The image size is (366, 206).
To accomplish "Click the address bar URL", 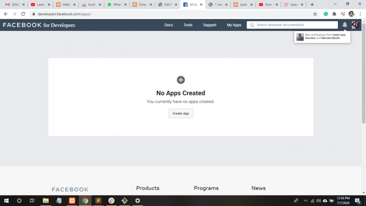I will pos(64,14).
